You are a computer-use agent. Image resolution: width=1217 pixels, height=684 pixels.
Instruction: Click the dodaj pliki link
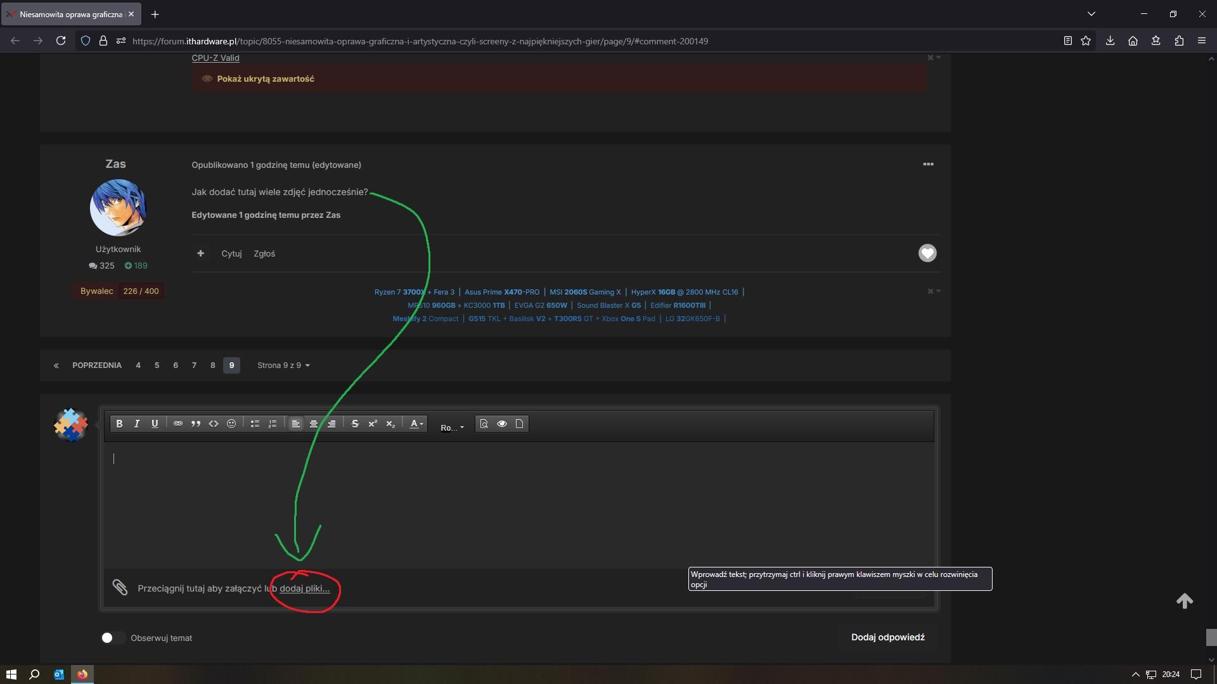click(x=304, y=588)
